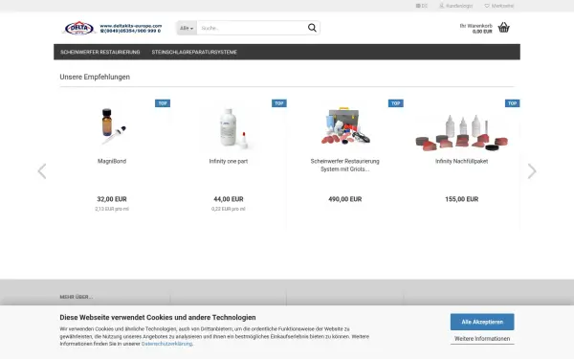574x359 pixels.
Task: Accept all cookies with Alle Akzeptieren
Action: (482, 322)
